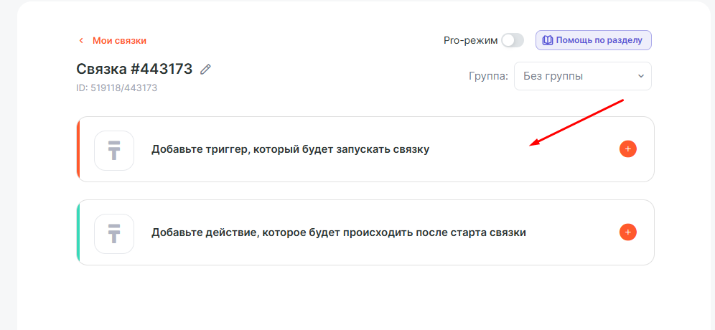This screenshot has width=715, height=330.
Task: Click the Pro-режим label text
Action: point(470,40)
